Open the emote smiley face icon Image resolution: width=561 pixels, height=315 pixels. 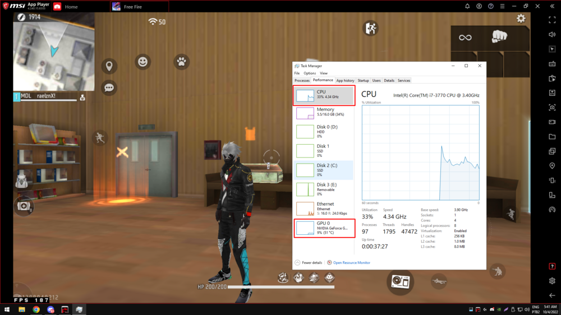click(x=143, y=62)
